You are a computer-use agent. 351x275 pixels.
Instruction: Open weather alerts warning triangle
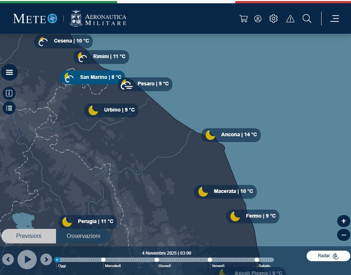(x=290, y=19)
